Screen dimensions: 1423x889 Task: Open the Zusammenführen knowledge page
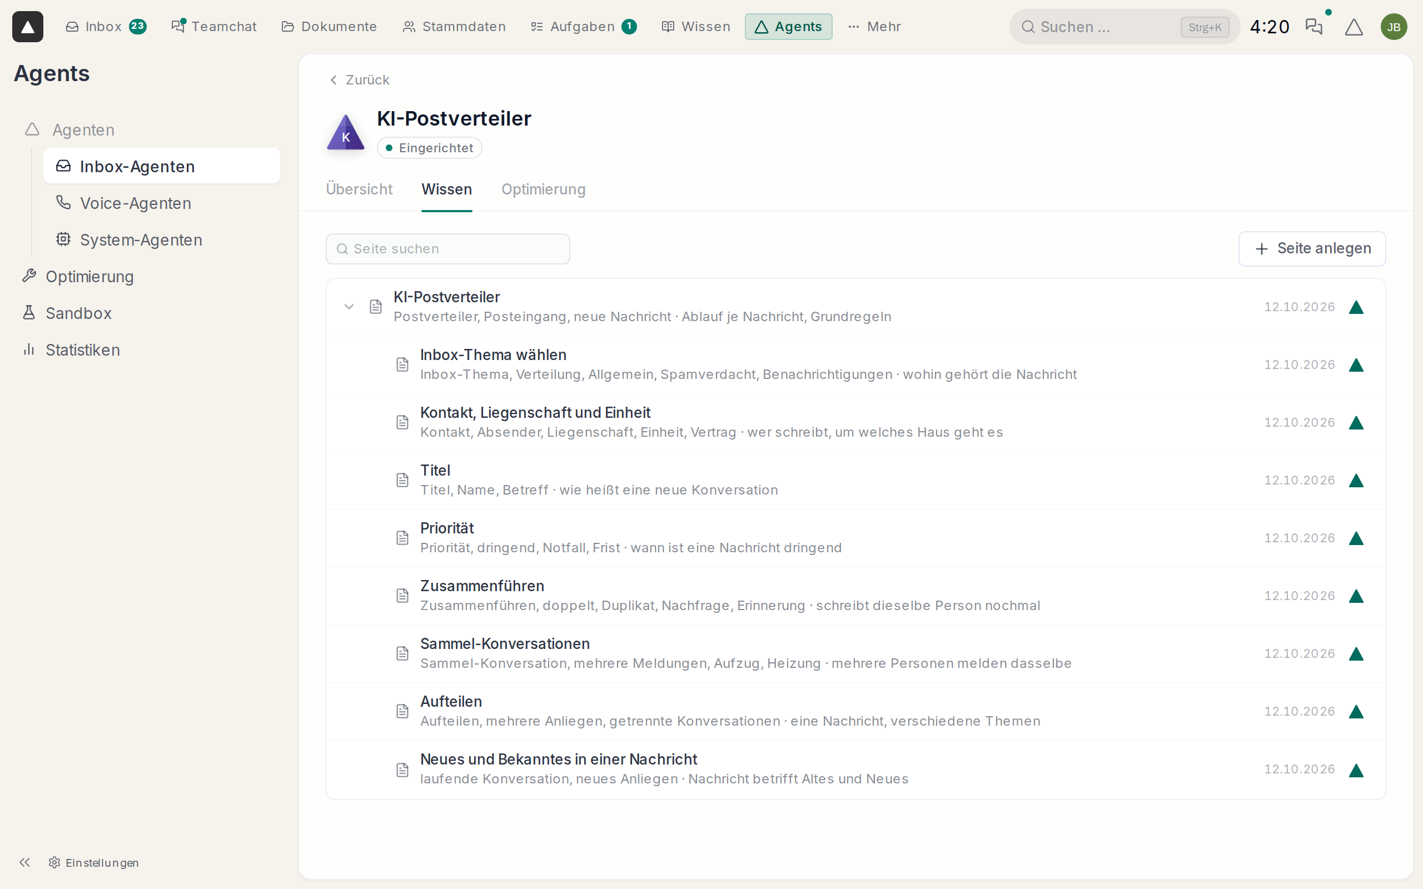click(x=855, y=596)
